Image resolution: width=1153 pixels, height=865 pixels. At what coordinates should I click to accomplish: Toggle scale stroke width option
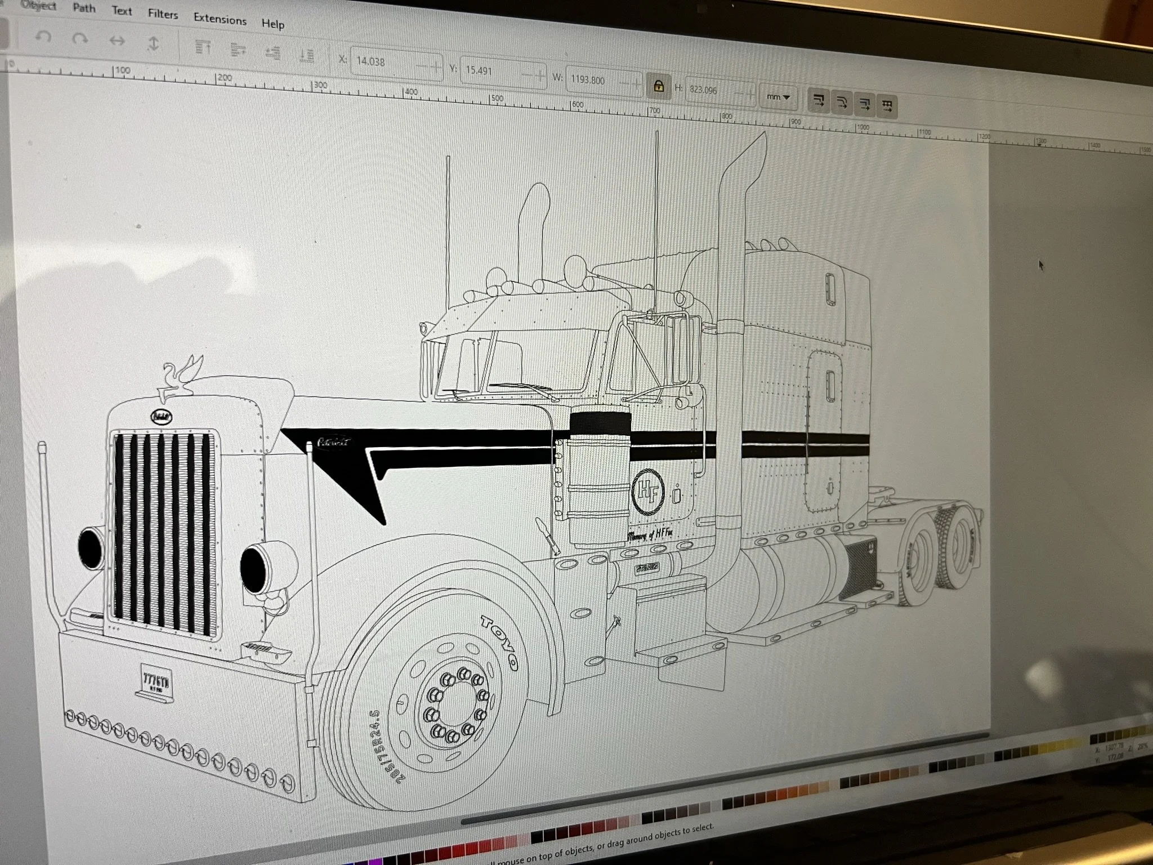819,101
